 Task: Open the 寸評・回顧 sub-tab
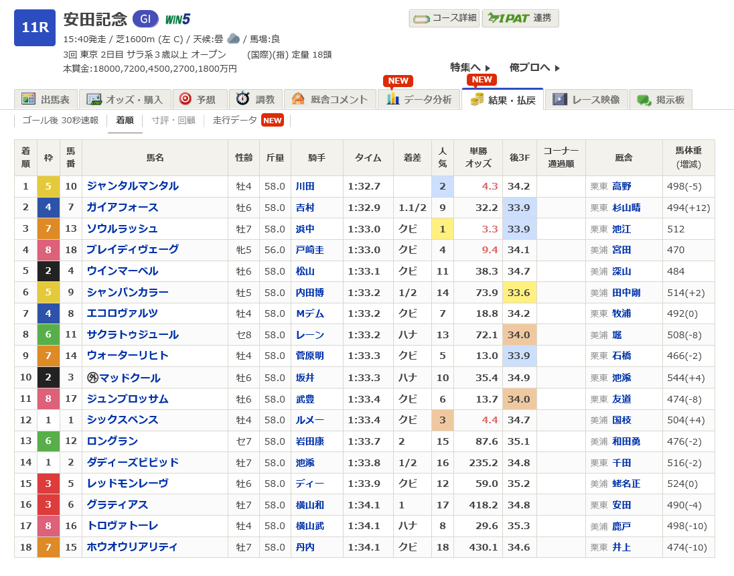click(x=173, y=121)
